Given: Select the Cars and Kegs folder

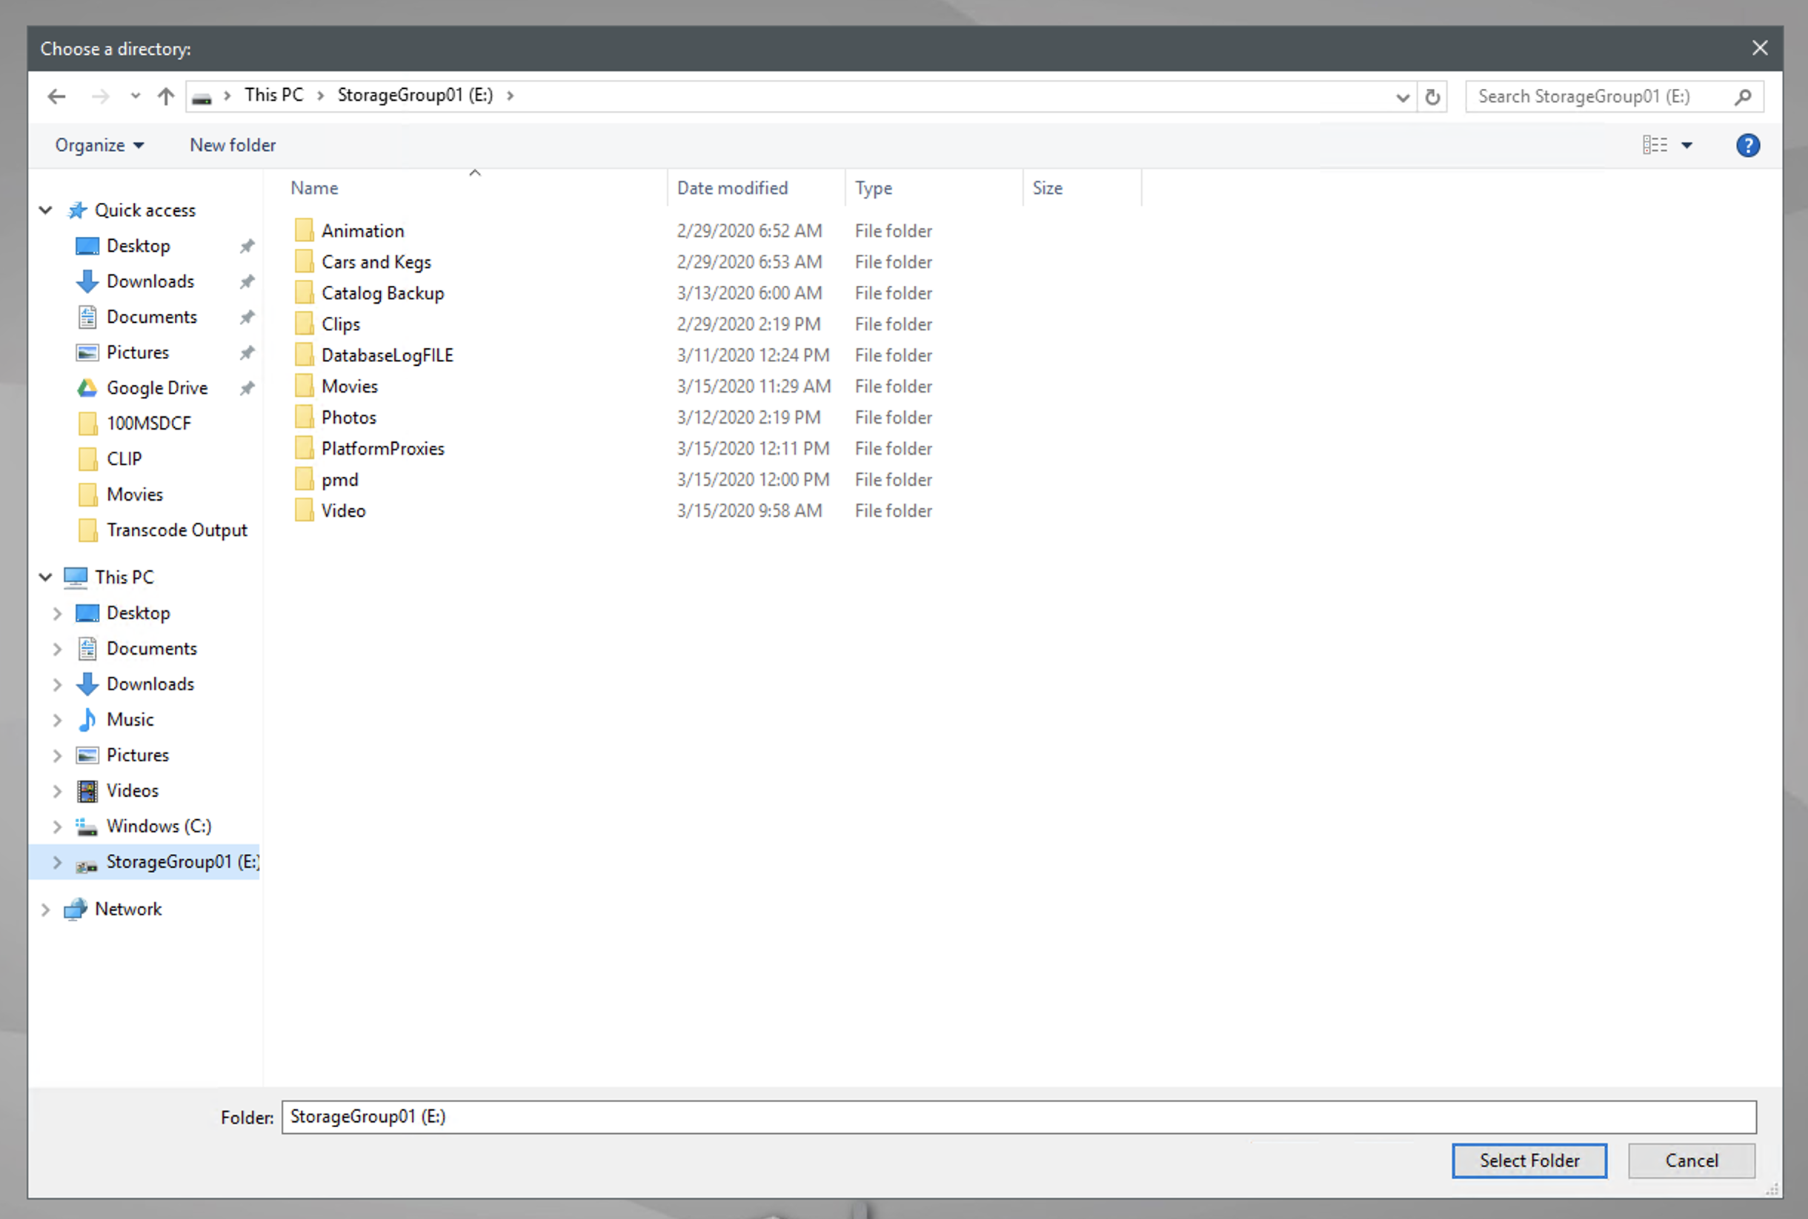Looking at the screenshot, I should [376, 262].
